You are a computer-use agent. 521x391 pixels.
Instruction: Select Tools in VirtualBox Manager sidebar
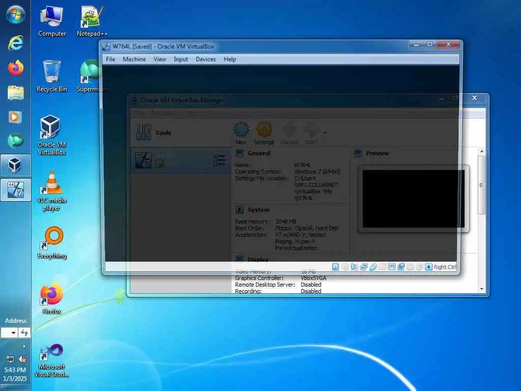tap(181, 133)
